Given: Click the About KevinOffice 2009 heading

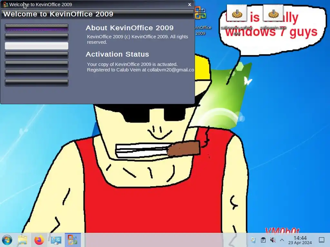Looking at the screenshot, I should point(130,28).
